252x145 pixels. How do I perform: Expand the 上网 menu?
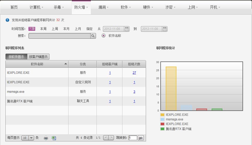tap(193, 7)
